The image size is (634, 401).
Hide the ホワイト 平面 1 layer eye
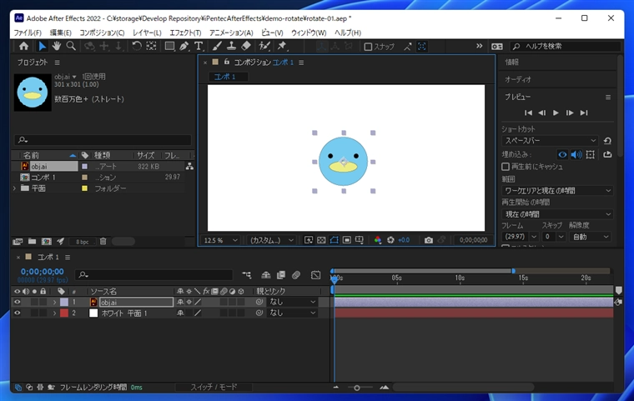pyautogui.click(x=17, y=313)
